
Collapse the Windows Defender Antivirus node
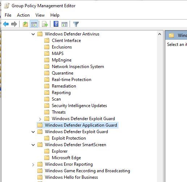pos(33,34)
